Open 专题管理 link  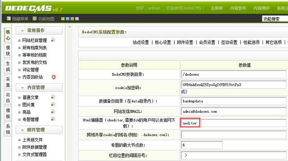click(30, 120)
